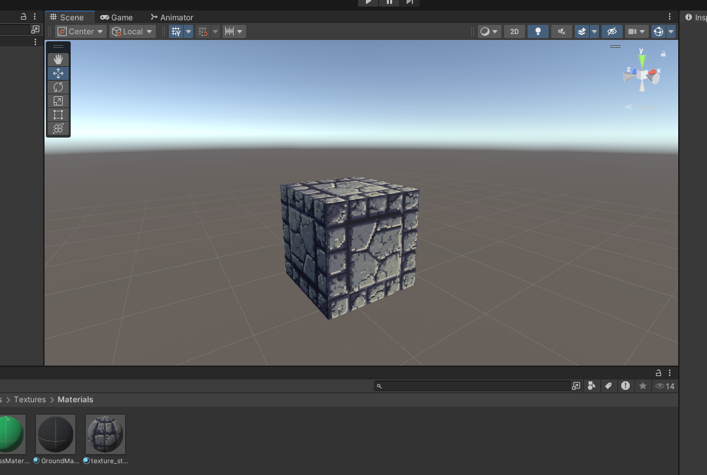The image size is (707, 475).
Task: Select the Rect tool
Action: pyautogui.click(x=58, y=115)
